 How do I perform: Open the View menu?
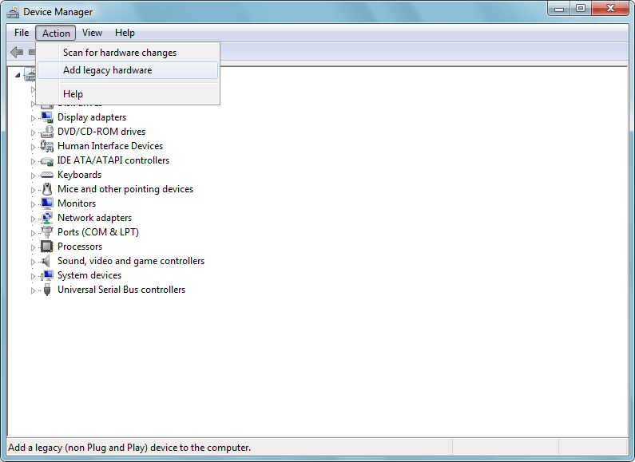[x=92, y=33]
